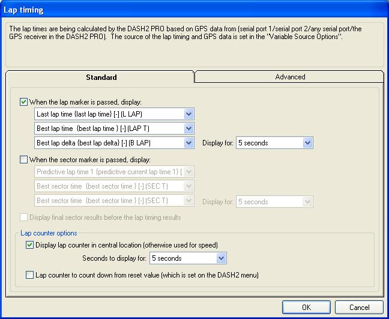Click OK to confirm lap timing settings
This screenshot has height=319, width=389.
click(306, 307)
